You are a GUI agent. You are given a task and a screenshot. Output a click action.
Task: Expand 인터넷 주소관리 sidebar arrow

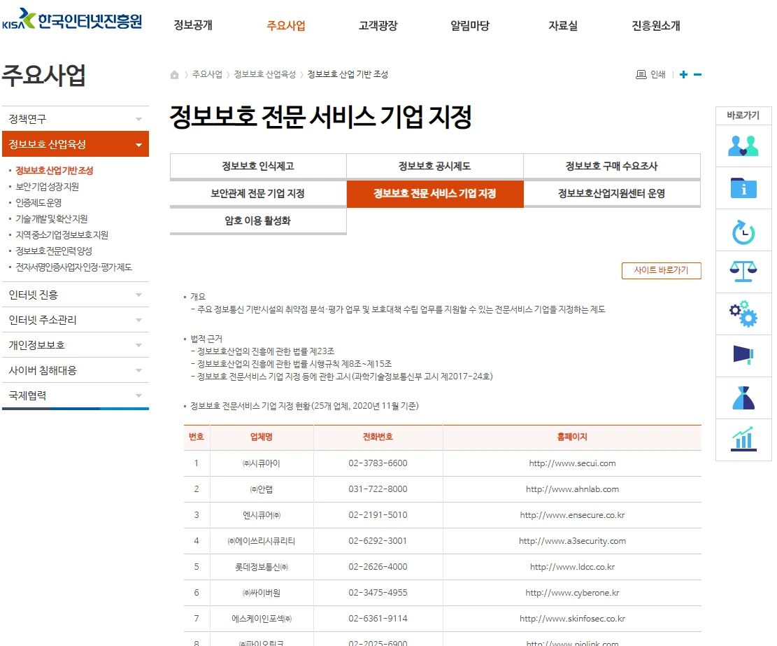coord(138,321)
